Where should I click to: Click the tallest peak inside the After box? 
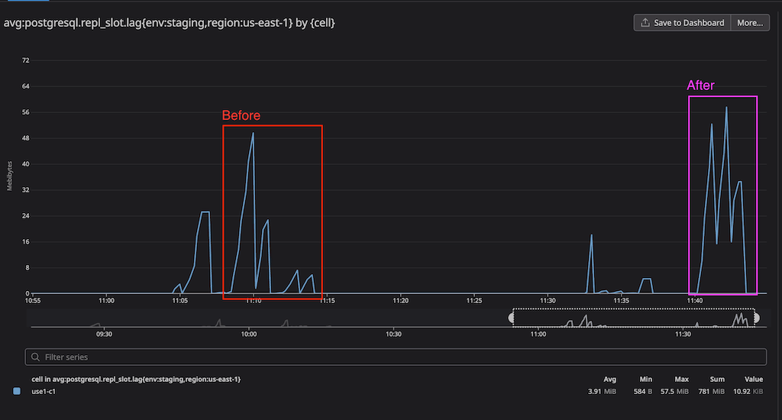click(x=726, y=108)
